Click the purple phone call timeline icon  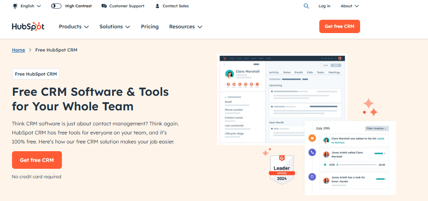(312, 152)
